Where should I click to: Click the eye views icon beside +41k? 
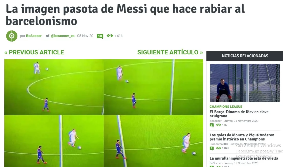point(110,36)
